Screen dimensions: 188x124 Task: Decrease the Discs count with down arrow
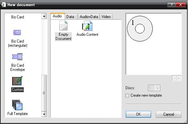157,89
